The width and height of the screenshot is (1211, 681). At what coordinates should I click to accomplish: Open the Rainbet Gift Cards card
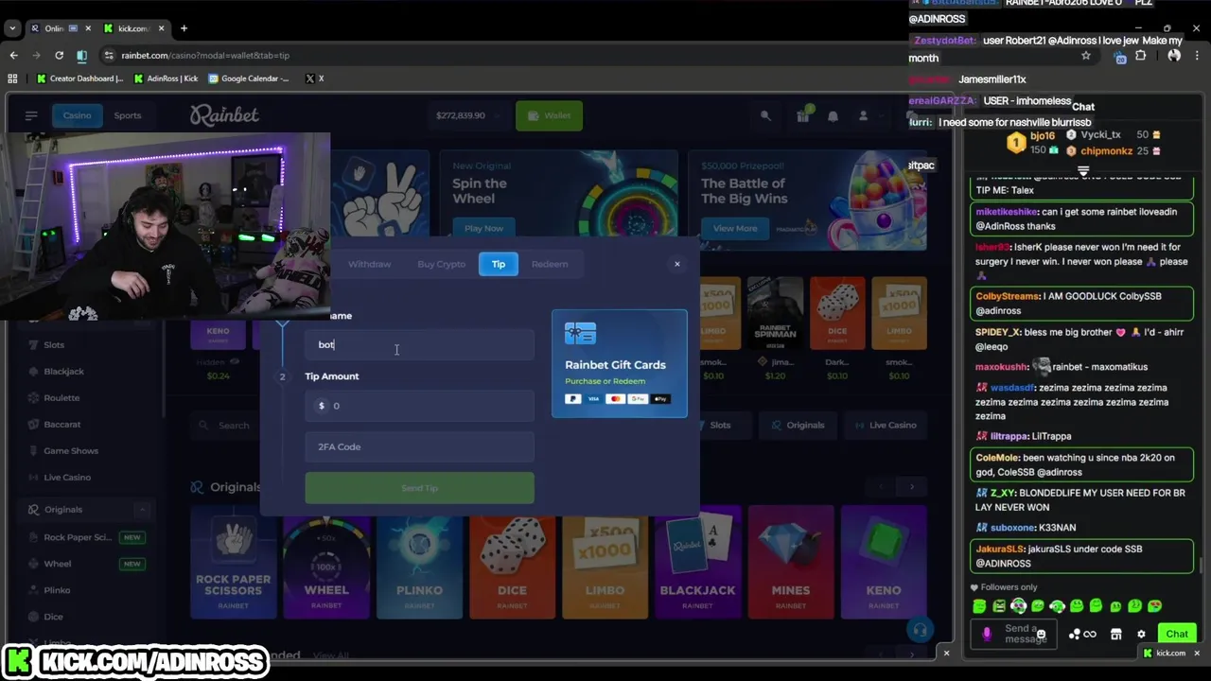[620, 363]
